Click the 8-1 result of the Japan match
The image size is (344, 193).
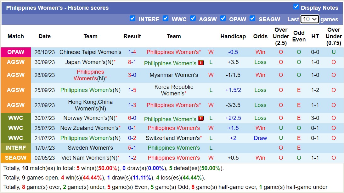click(132, 62)
